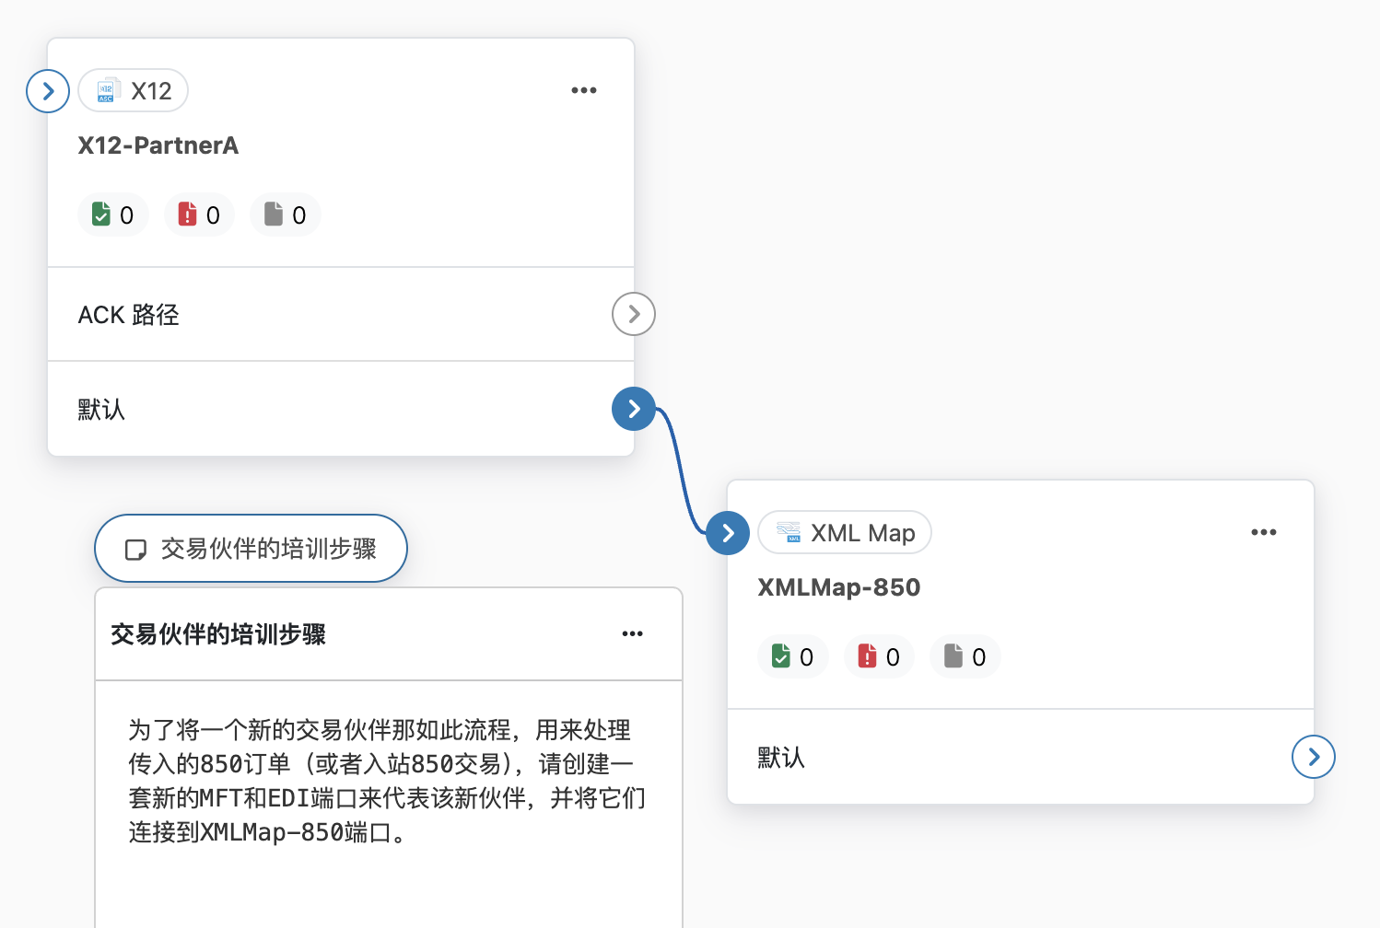This screenshot has width=1380, height=928.
Task: Click the XMLMap-850 input port arrow
Action: pyautogui.click(x=728, y=533)
